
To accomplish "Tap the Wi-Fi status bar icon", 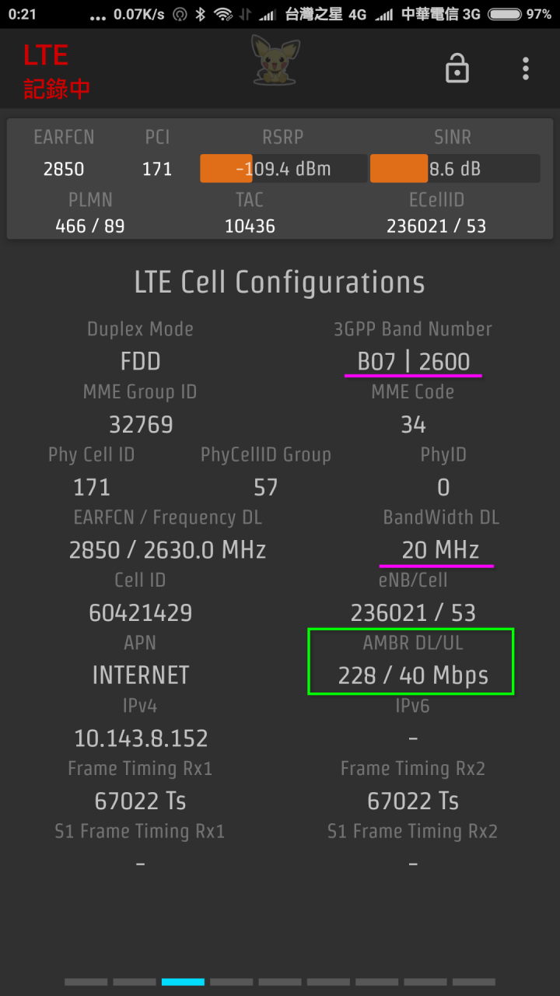I will 223,14.
